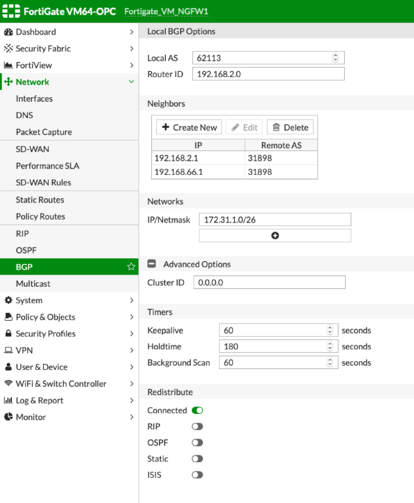The image size is (414, 503).
Task: Click the System gear icon in sidebar
Action: coord(9,300)
